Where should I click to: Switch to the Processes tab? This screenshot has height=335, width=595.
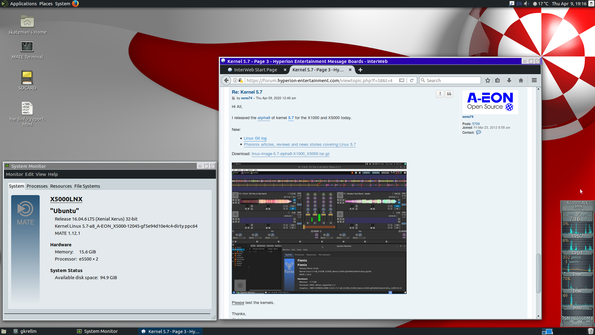[37, 186]
